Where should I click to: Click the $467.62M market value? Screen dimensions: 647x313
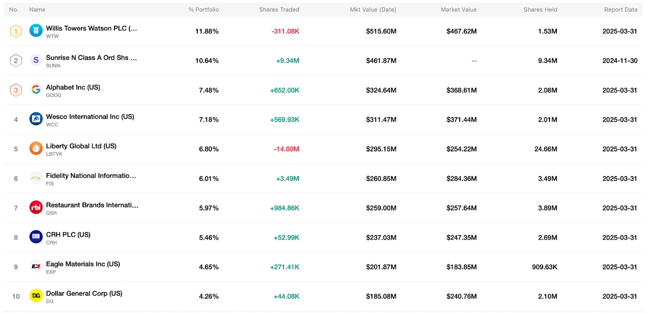(462, 32)
